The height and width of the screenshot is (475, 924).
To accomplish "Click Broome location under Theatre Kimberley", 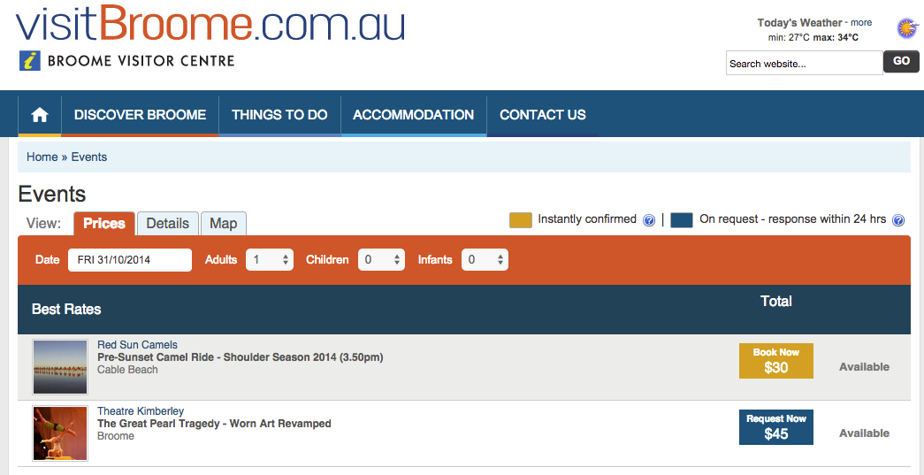I will point(116,436).
